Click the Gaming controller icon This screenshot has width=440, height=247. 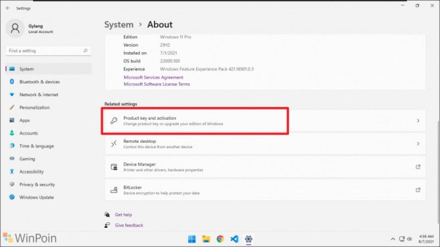[12, 159]
